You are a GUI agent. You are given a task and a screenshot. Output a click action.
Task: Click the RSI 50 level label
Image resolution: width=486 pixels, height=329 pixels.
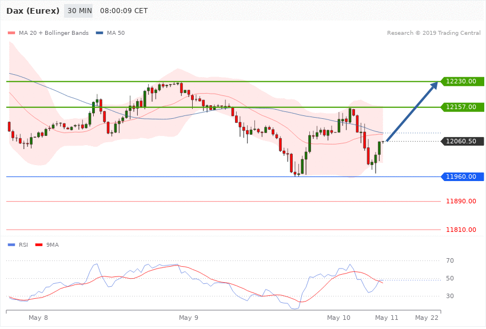(x=450, y=278)
